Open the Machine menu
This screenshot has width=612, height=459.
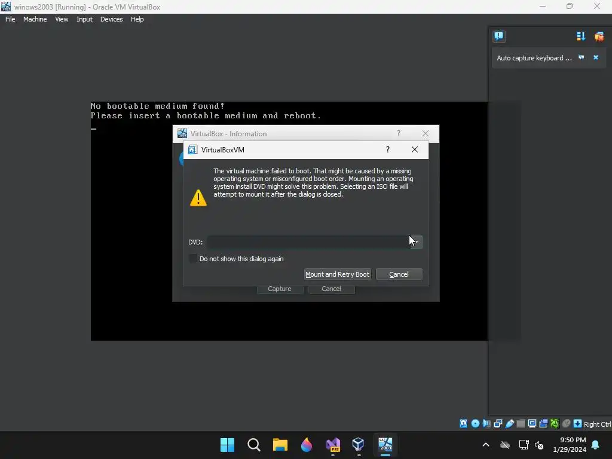pos(35,19)
